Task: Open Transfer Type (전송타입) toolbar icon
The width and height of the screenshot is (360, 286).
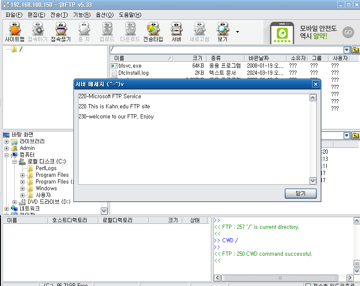Action: (x=153, y=32)
